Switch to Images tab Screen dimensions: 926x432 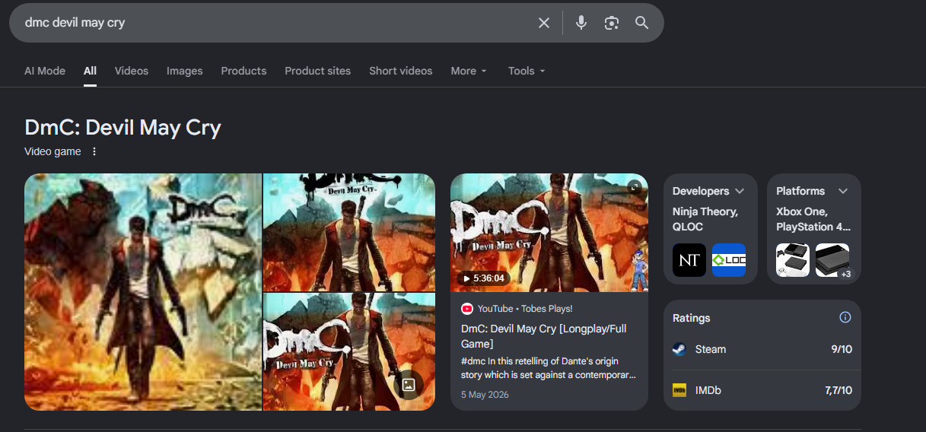pos(185,71)
